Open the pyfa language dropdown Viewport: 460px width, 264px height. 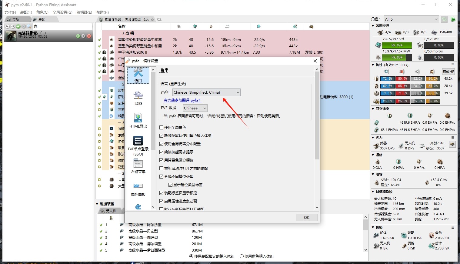(206, 92)
